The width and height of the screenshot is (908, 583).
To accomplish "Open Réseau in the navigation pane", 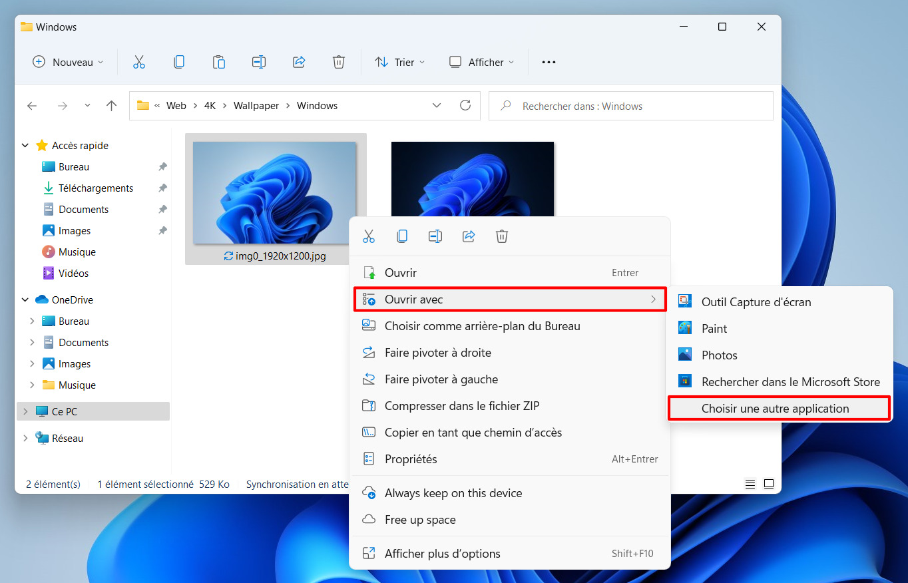I will pos(68,439).
